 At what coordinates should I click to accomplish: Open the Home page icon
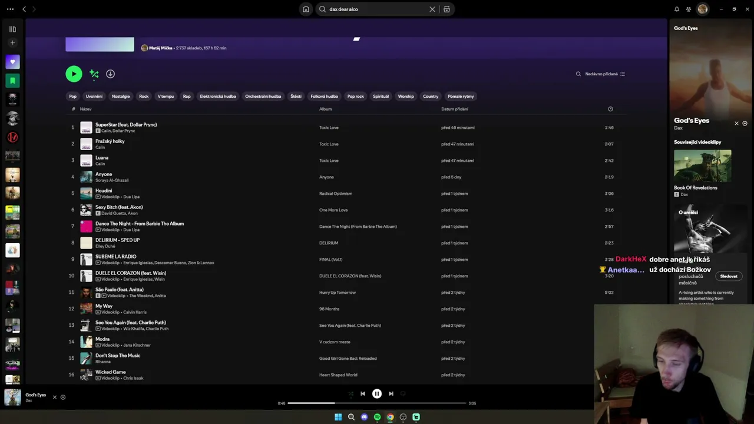(306, 9)
